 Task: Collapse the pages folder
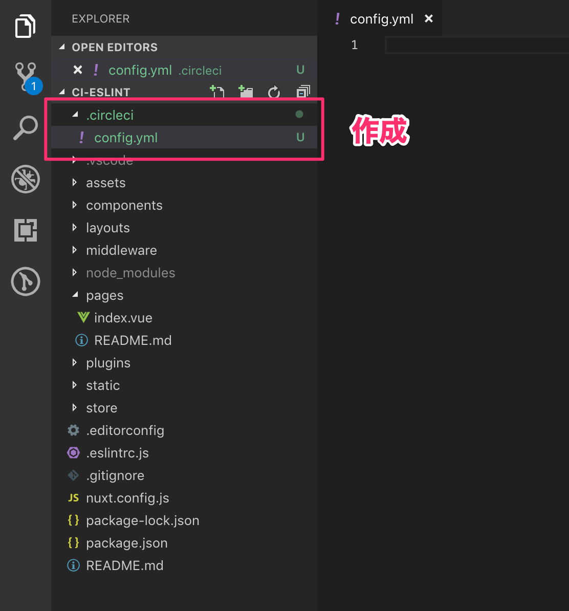104,295
